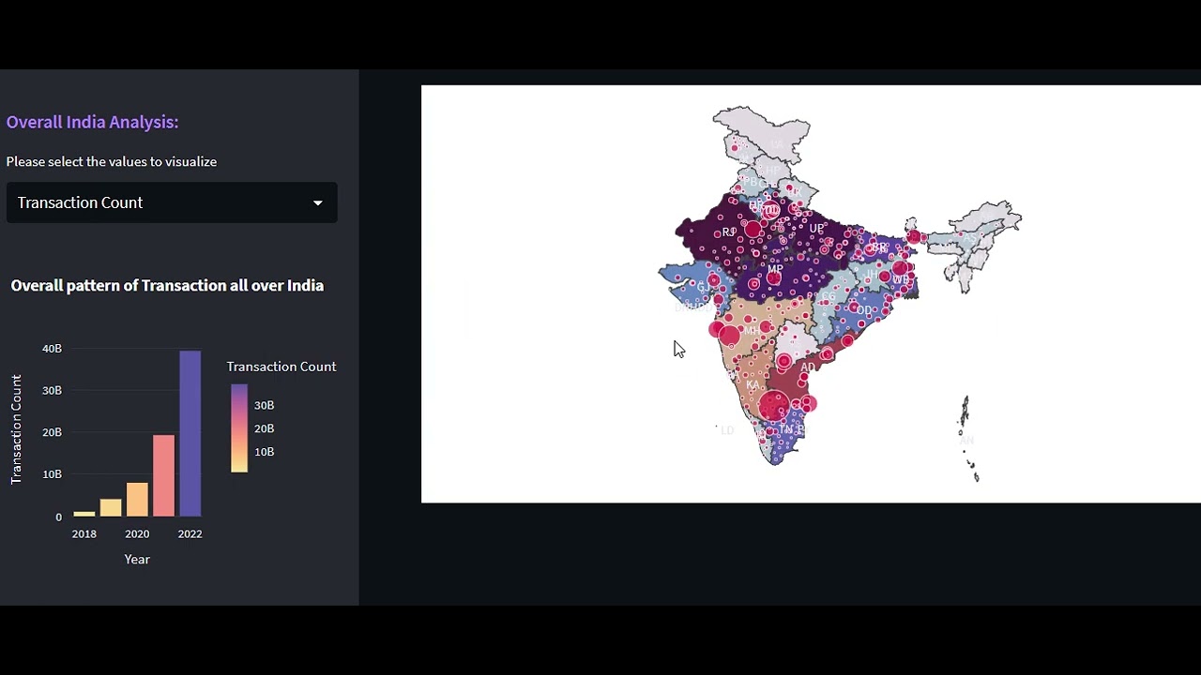Viewport: 1201px width, 675px height.
Task: Click the 2020 x-axis label
Action: 137,533
